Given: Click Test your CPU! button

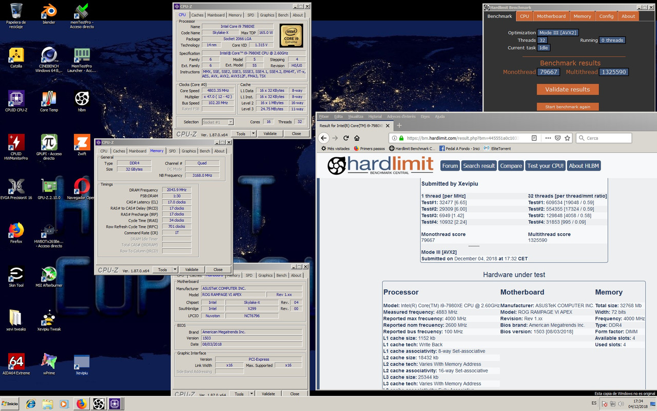Looking at the screenshot, I should click(x=546, y=166).
